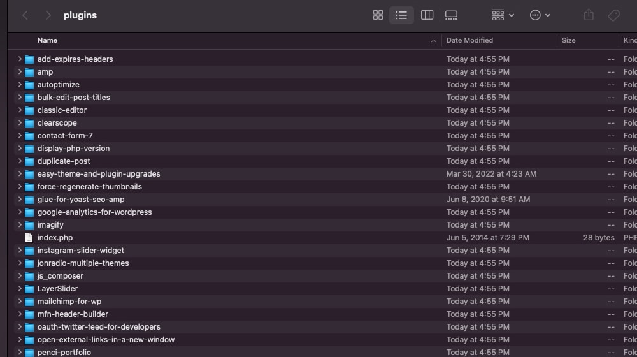
Task: Go forward with the forward arrow
Action: 48,15
